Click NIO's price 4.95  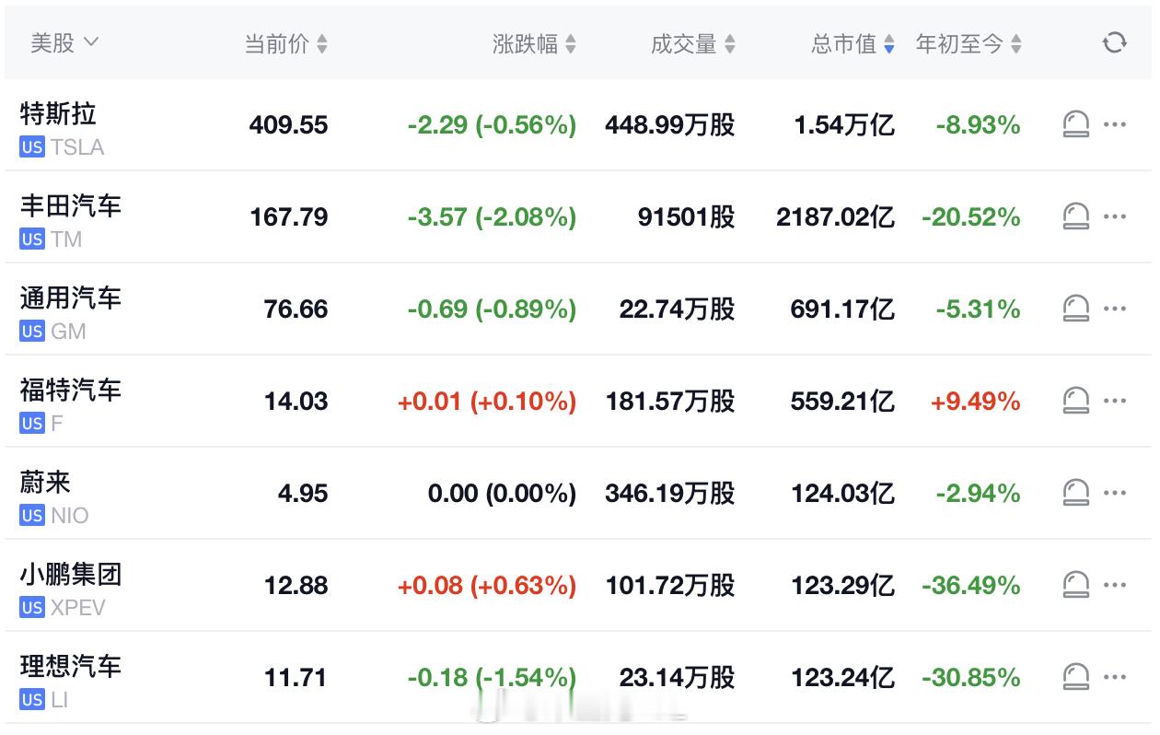pos(303,494)
